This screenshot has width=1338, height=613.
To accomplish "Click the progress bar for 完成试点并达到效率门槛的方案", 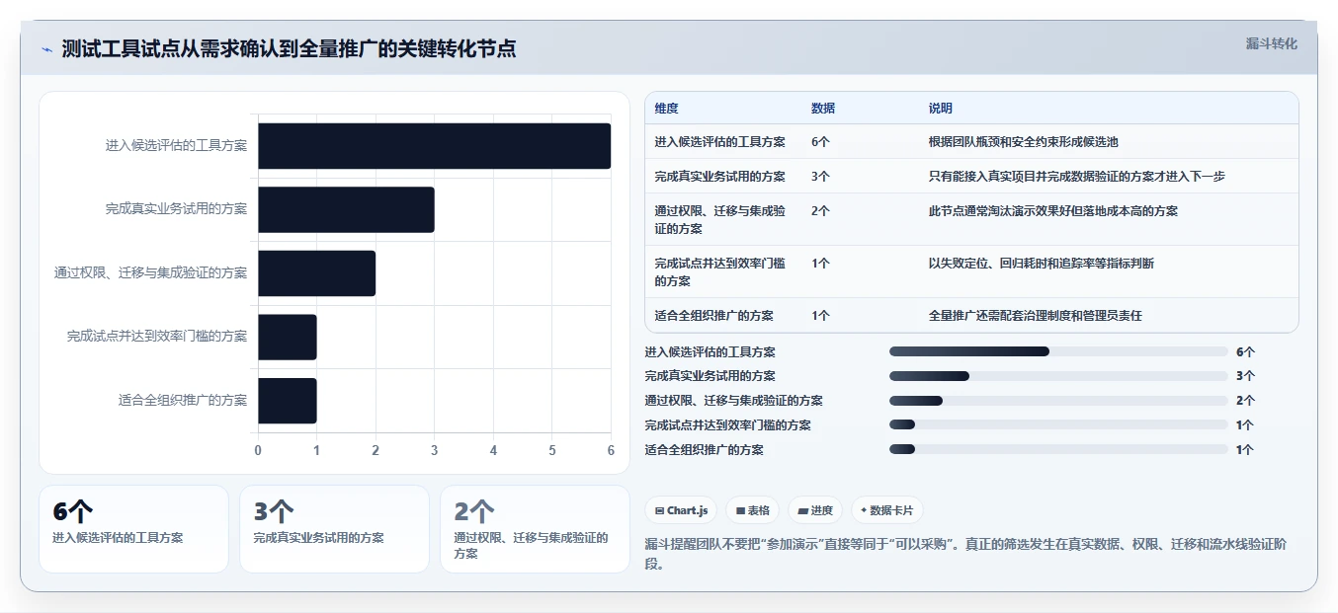I will tap(1058, 424).
